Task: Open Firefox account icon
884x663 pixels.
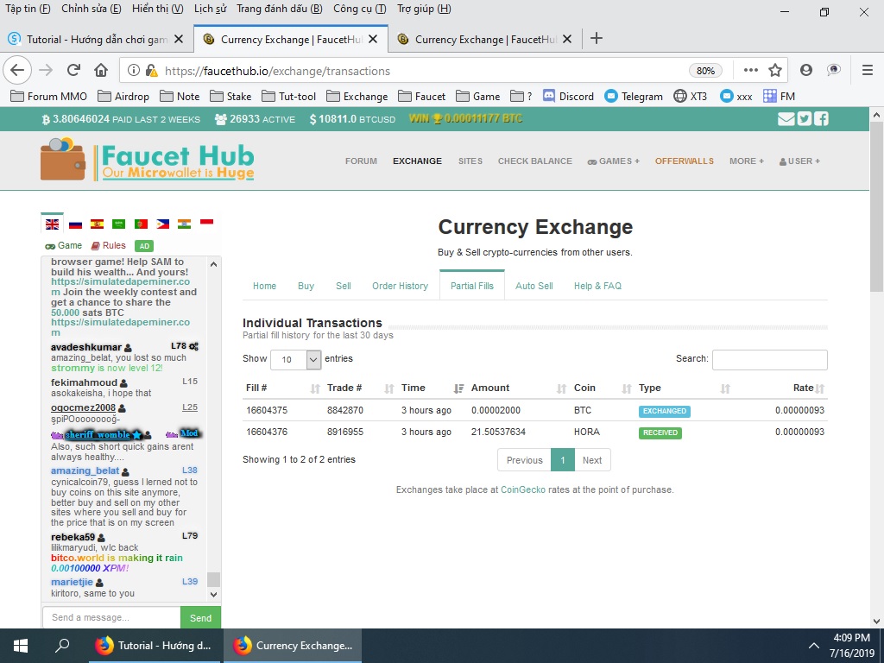Action: [806, 70]
